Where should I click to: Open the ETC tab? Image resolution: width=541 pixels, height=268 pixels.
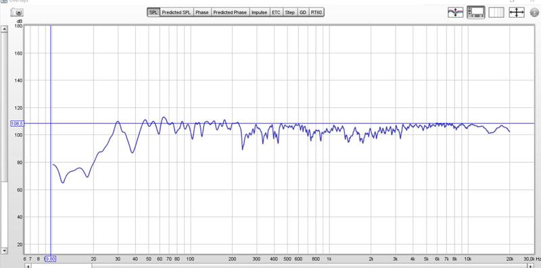276,12
